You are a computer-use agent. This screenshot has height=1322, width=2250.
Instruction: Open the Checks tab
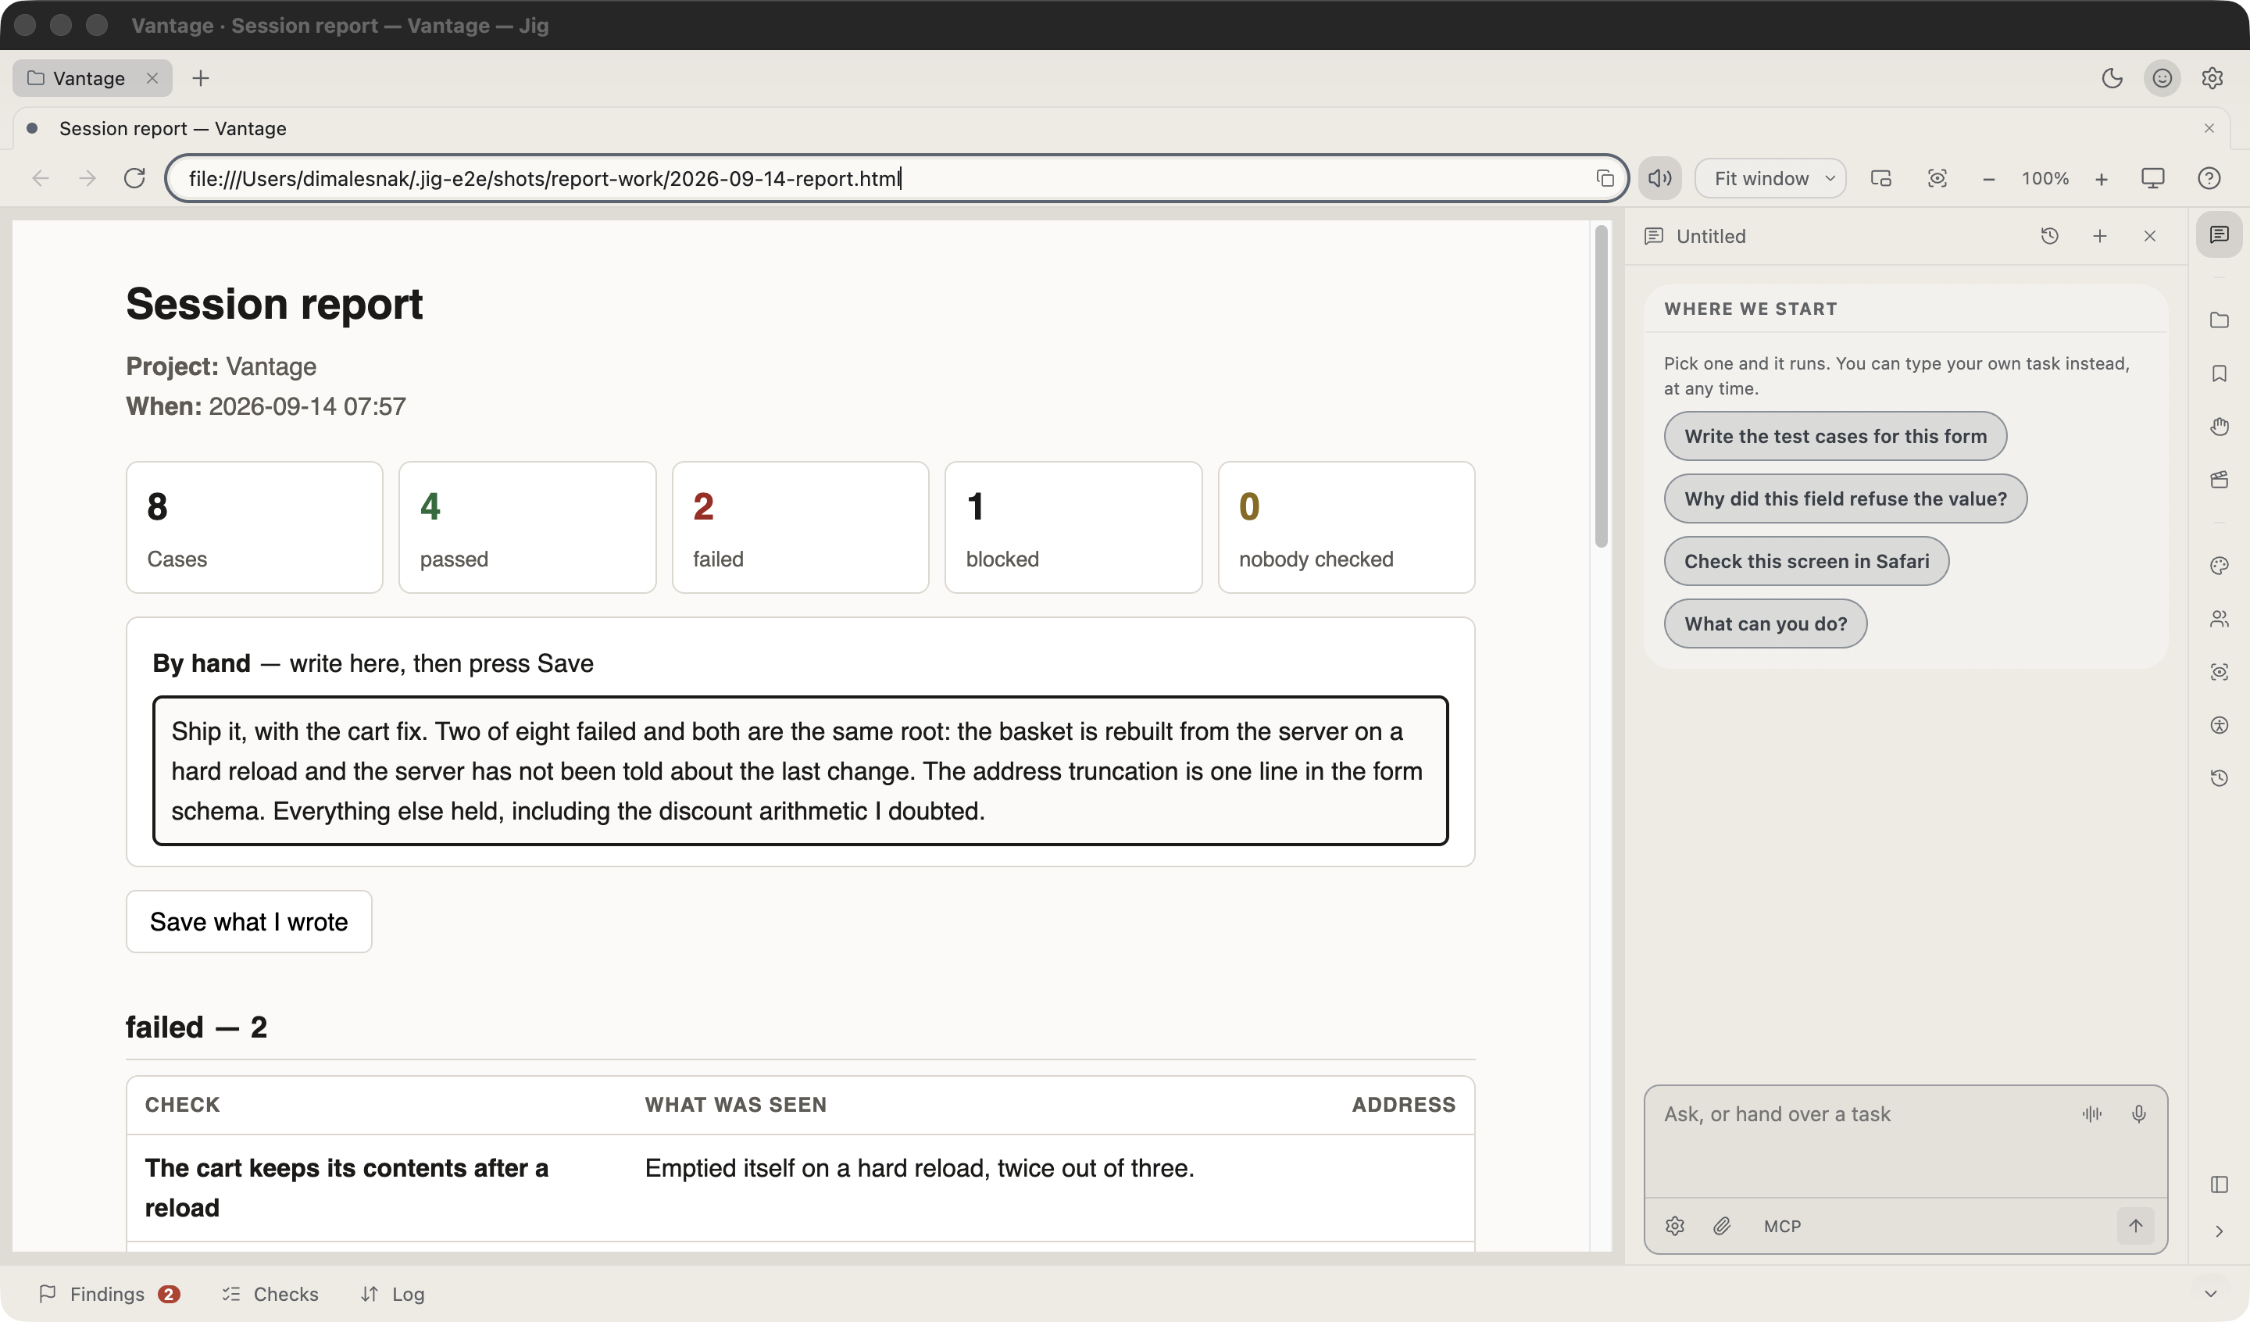coord(270,1295)
